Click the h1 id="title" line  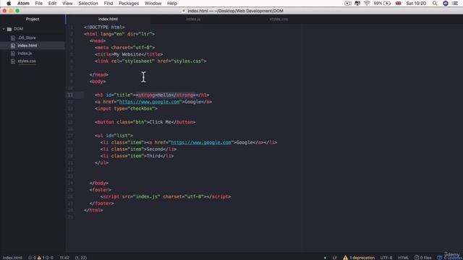(152, 95)
